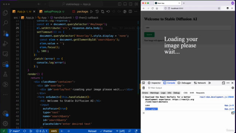The image size is (236, 133).
Task: Switch to the setupProxy.js editor tab
Action: pyautogui.click(x=52, y=11)
